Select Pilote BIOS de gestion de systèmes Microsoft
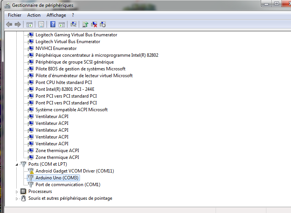Screen dimensions: 291x213 80,69
